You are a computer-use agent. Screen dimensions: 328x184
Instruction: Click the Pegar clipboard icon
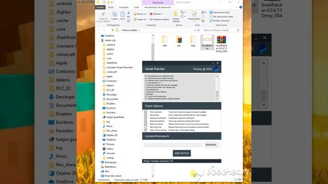point(122,14)
